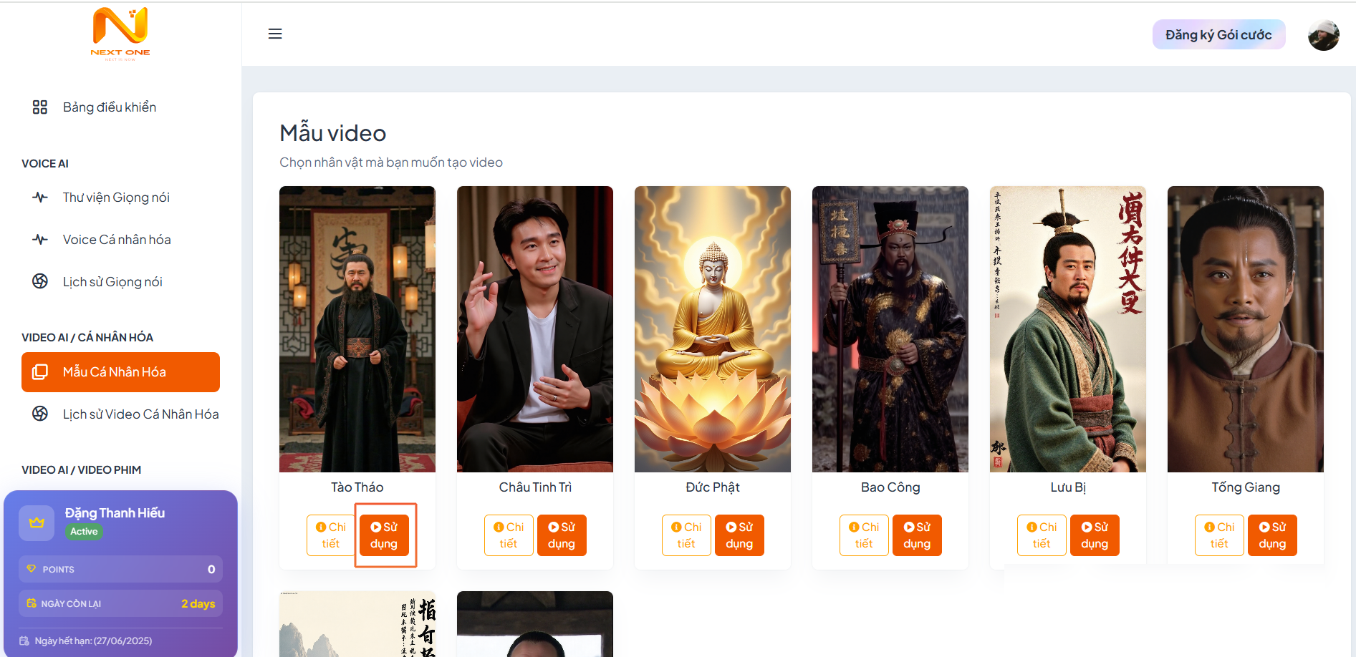Click the Tào Tháo character thumbnail
The width and height of the screenshot is (1356, 657).
(357, 329)
